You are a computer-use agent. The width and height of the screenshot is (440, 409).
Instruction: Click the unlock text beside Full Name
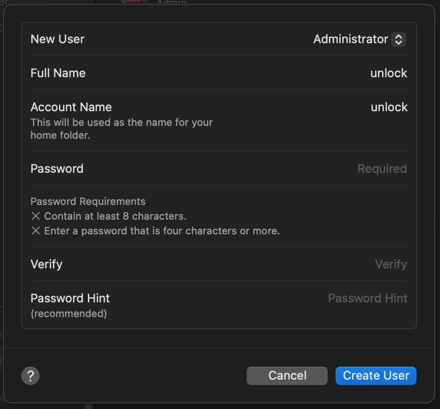(x=388, y=73)
